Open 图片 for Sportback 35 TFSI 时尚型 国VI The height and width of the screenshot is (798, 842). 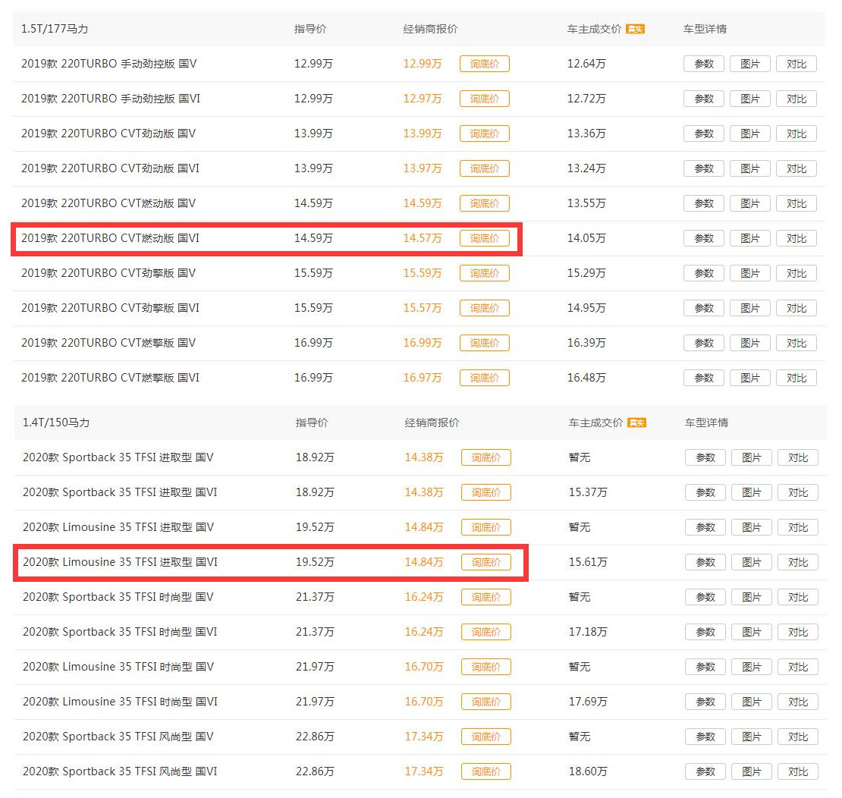[751, 632]
